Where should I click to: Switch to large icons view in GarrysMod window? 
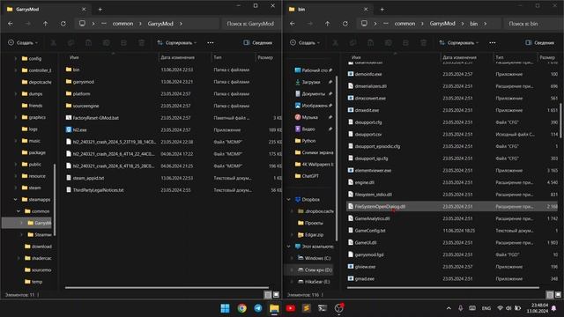(276, 295)
